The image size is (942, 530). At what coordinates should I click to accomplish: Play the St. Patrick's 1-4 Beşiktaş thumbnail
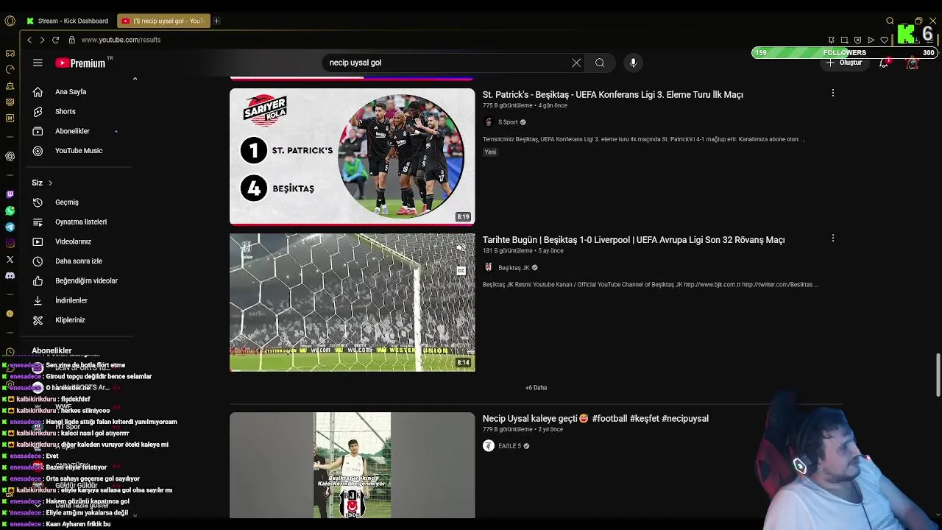pos(352,157)
